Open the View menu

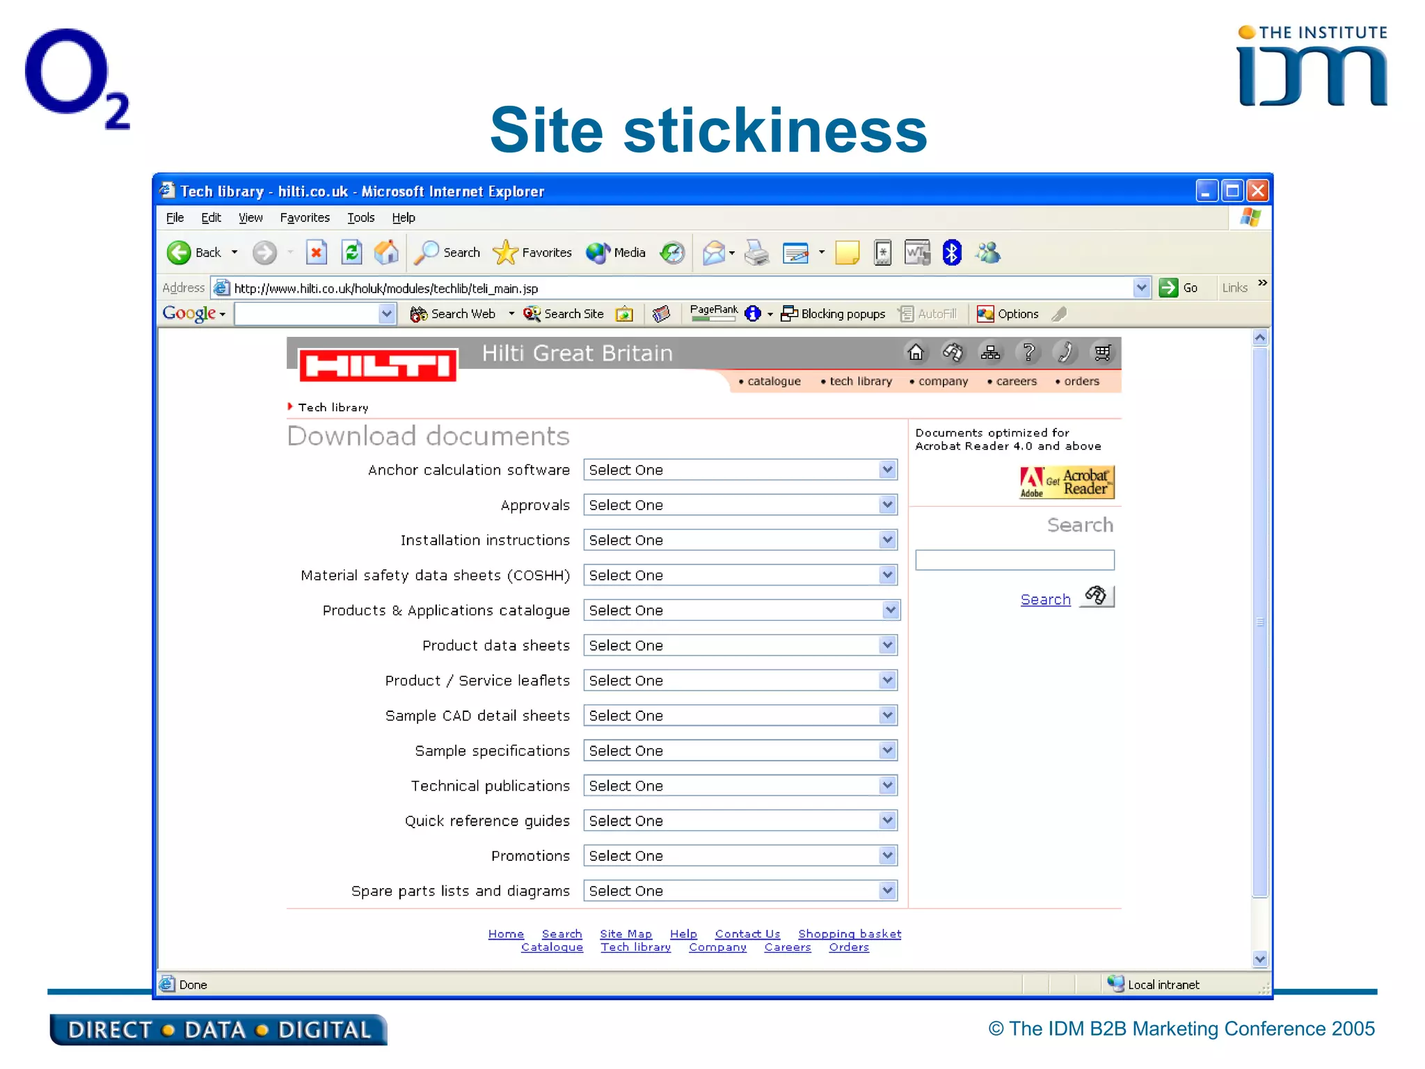(250, 218)
